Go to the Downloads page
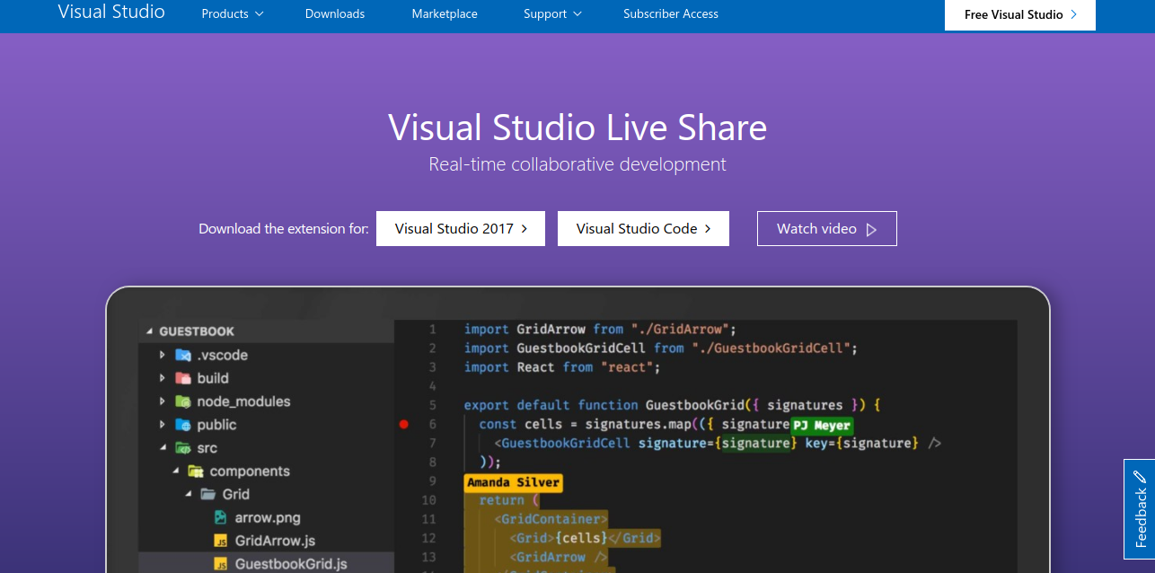Screen dimensions: 1155x573 [x=335, y=13]
